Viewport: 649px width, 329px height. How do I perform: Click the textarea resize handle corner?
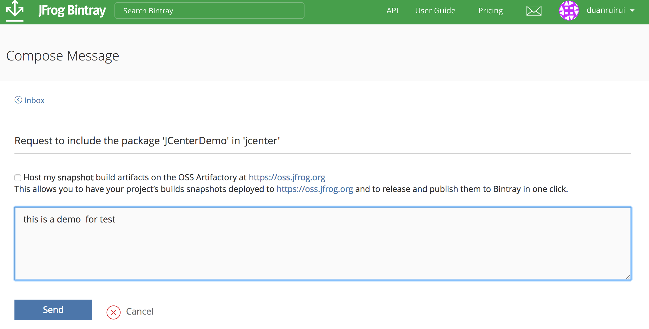coord(628,277)
